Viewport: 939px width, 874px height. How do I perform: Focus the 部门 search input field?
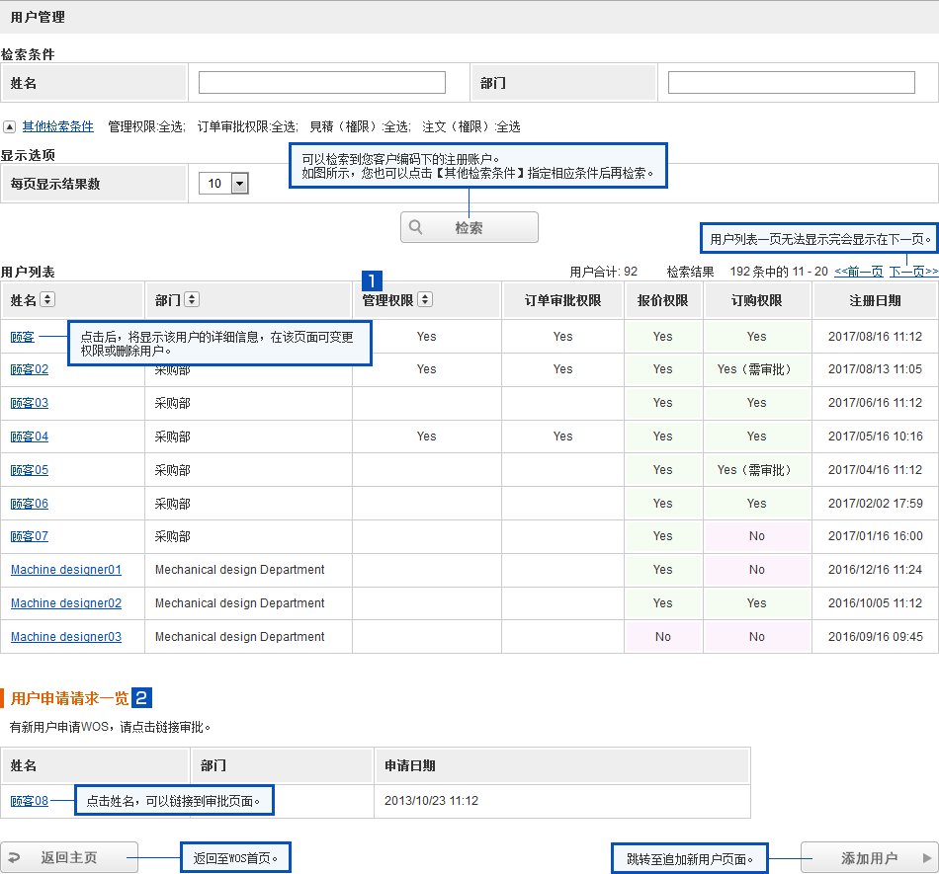click(x=792, y=83)
